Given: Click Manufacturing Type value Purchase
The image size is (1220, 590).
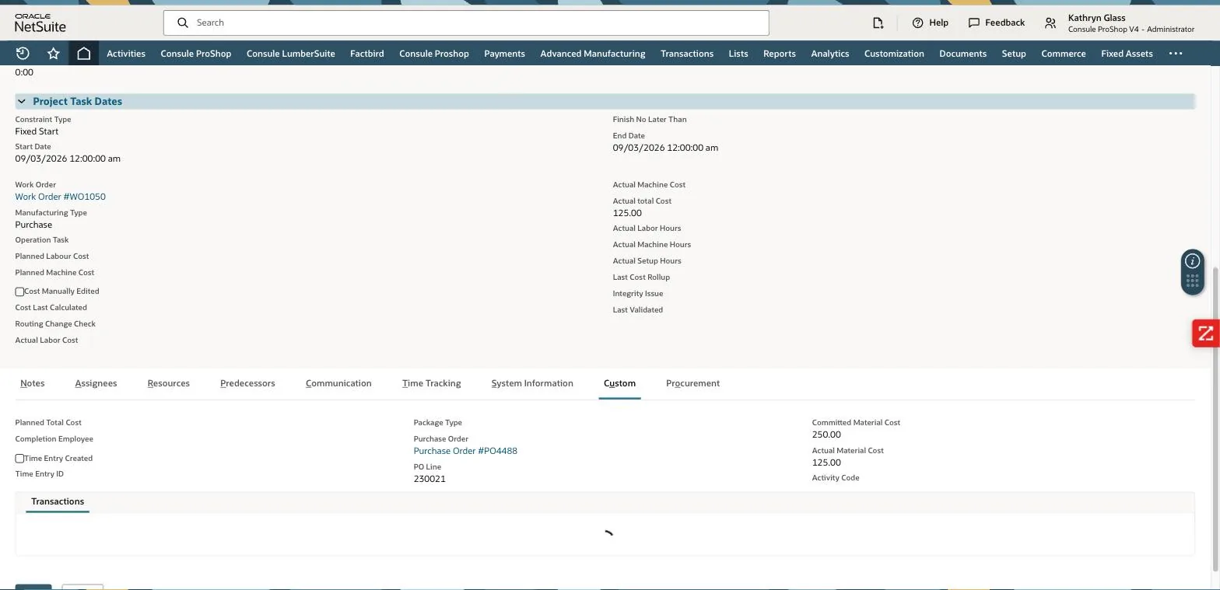Looking at the screenshot, I should pos(33,225).
